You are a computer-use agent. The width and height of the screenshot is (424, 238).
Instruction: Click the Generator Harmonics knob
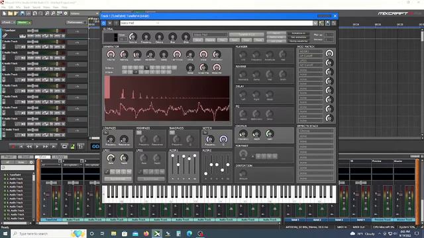pyautogui.click(x=177, y=54)
